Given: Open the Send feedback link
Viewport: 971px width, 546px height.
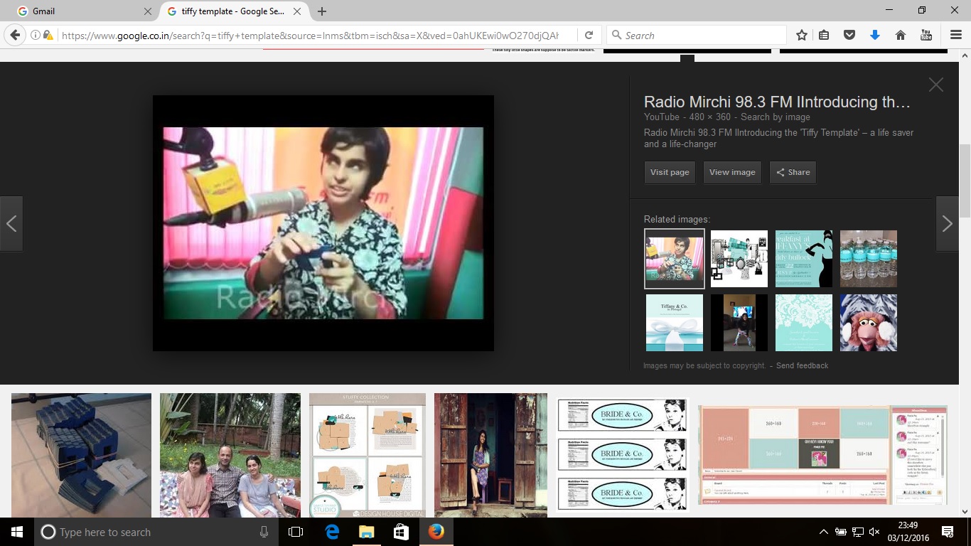Looking at the screenshot, I should 802,365.
